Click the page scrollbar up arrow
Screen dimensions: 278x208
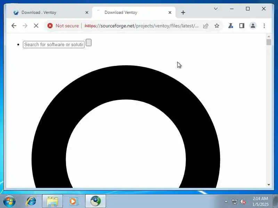coord(269,36)
